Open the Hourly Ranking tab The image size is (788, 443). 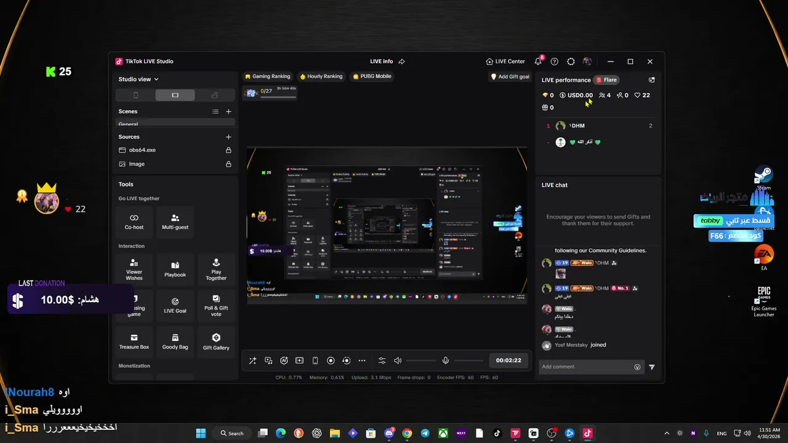tap(321, 76)
